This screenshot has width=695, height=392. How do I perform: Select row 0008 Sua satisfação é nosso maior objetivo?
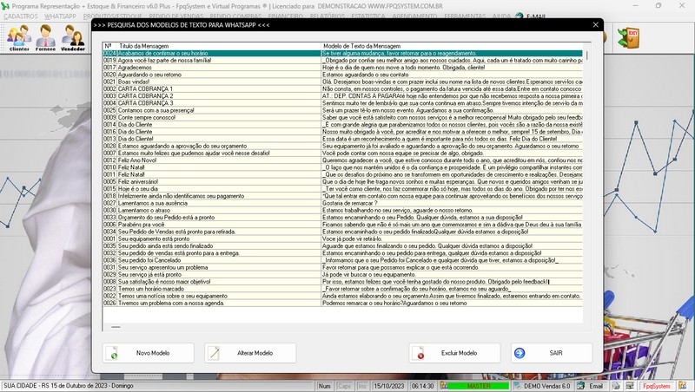pos(342,281)
